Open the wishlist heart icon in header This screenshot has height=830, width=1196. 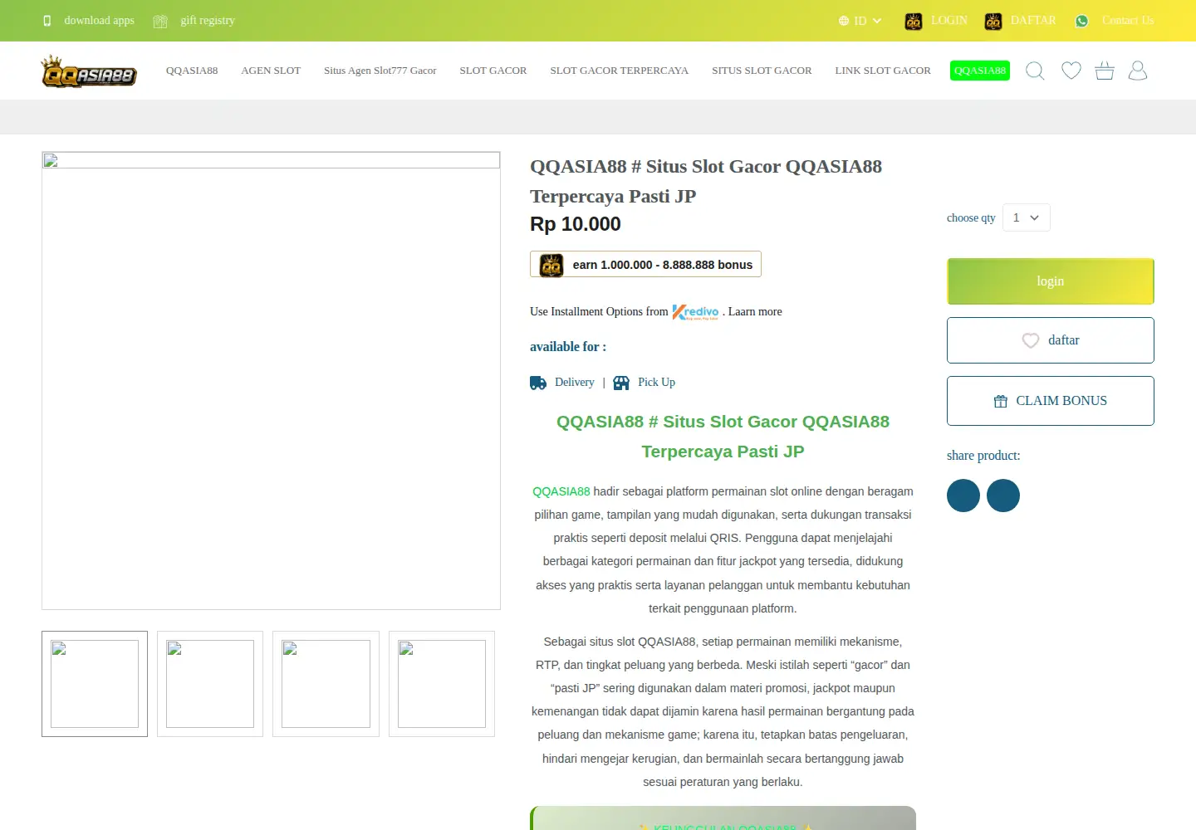pos(1071,71)
